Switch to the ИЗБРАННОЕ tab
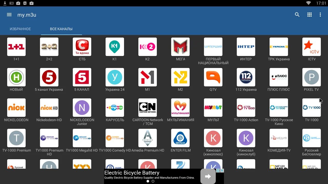The image size is (328, 184). point(20,29)
